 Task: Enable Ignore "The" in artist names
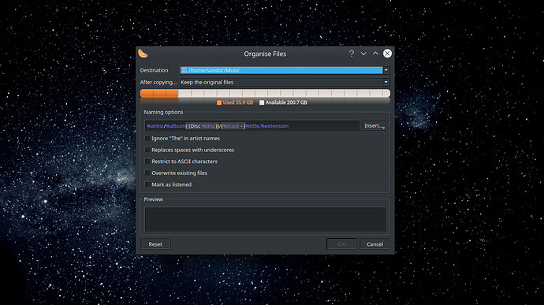tap(147, 138)
